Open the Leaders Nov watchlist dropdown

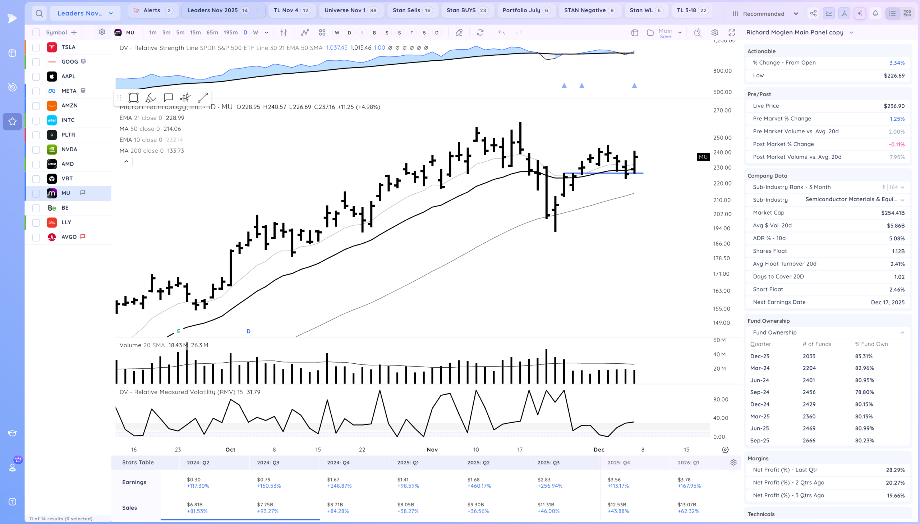point(85,13)
